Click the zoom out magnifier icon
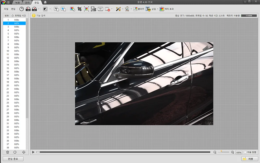 tap(215, 152)
